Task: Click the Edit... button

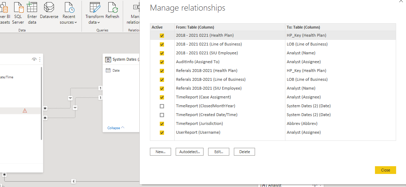Action: point(219,152)
